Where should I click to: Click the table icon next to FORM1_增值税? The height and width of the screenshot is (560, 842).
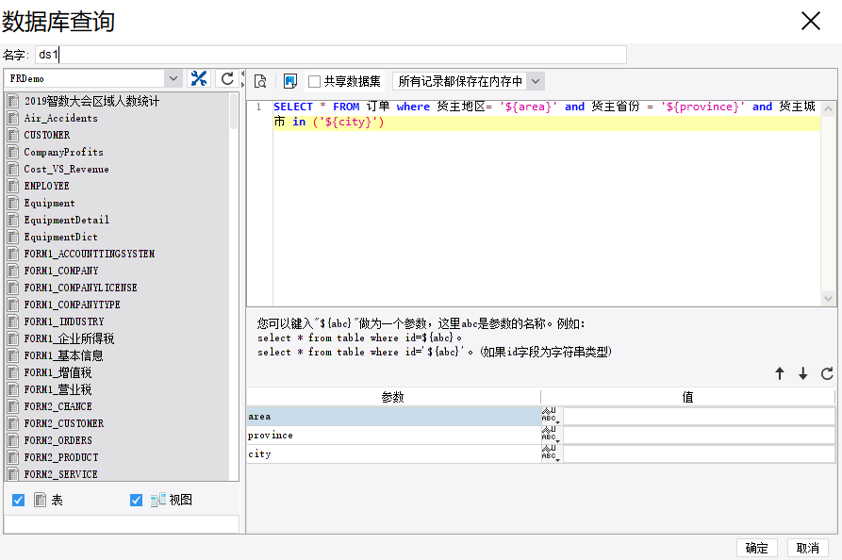pos(13,372)
